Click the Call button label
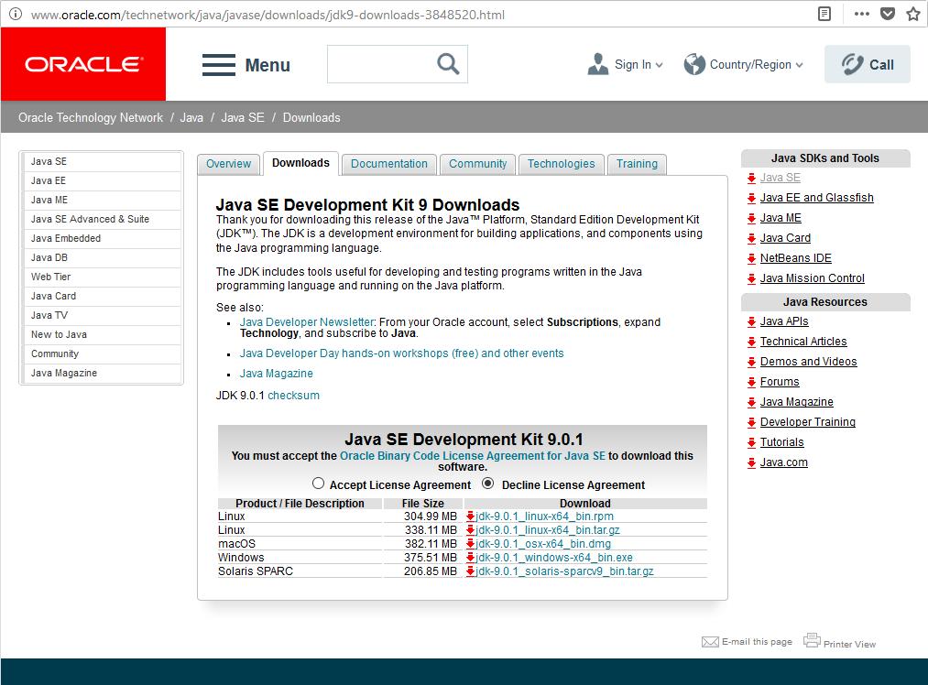 [x=881, y=64]
